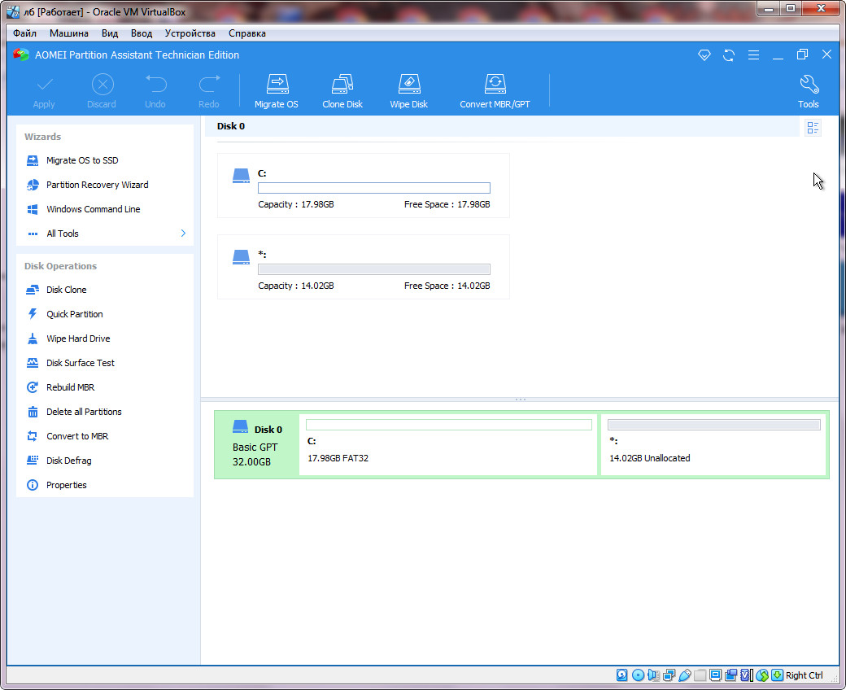Image resolution: width=846 pixels, height=690 pixels.
Task: Start Disk Surface Test operation
Action: pos(80,363)
